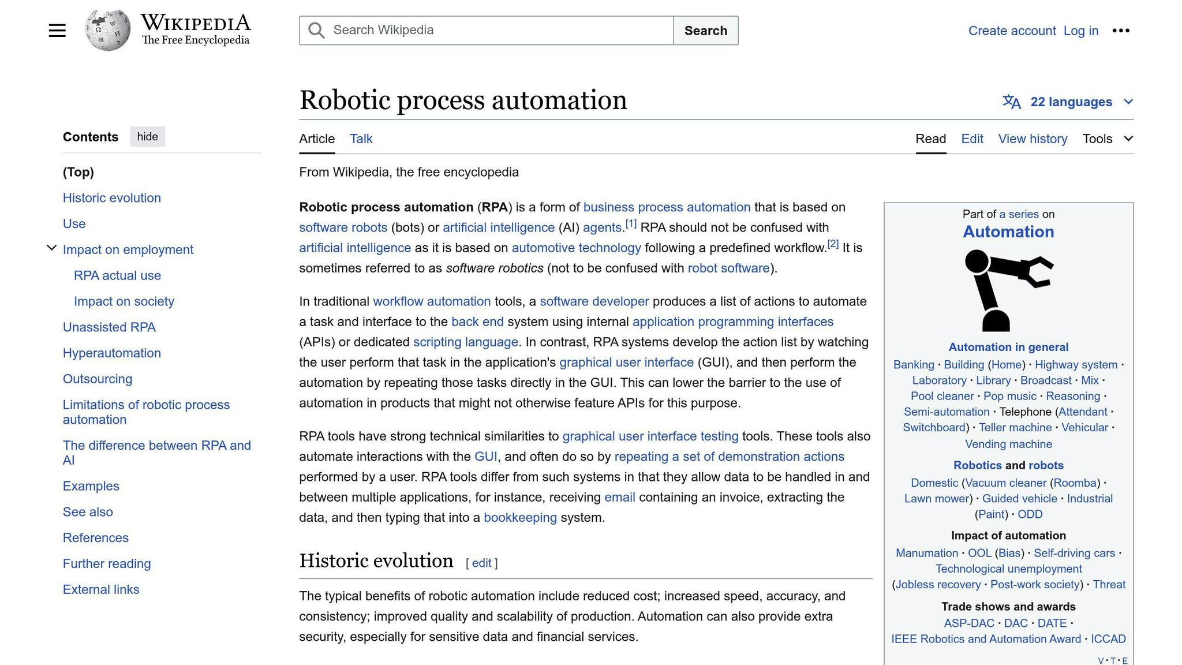Open the Tools dropdown menu
Image resolution: width=1182 pixels, height=665 pixels.
pos(1108,139)
